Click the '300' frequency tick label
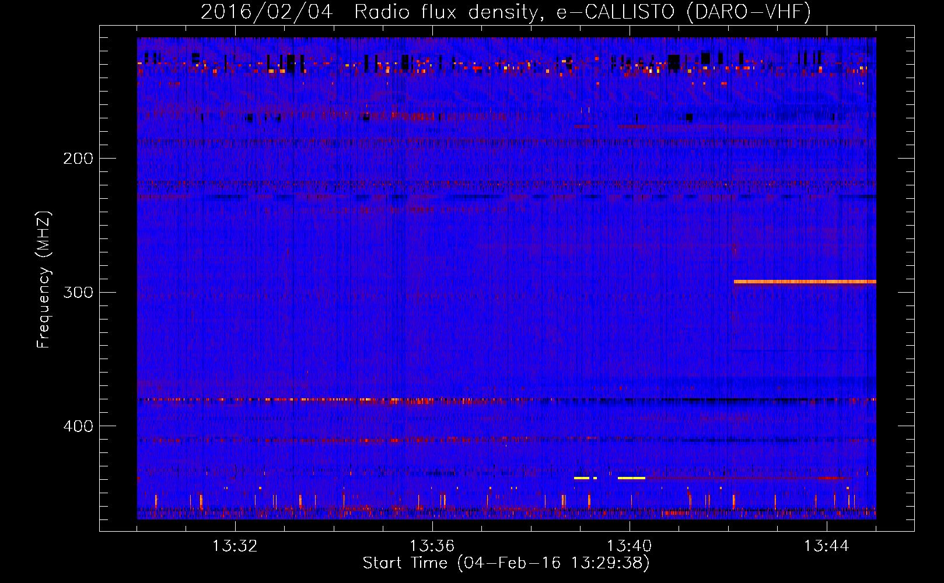 coord(78,292)
